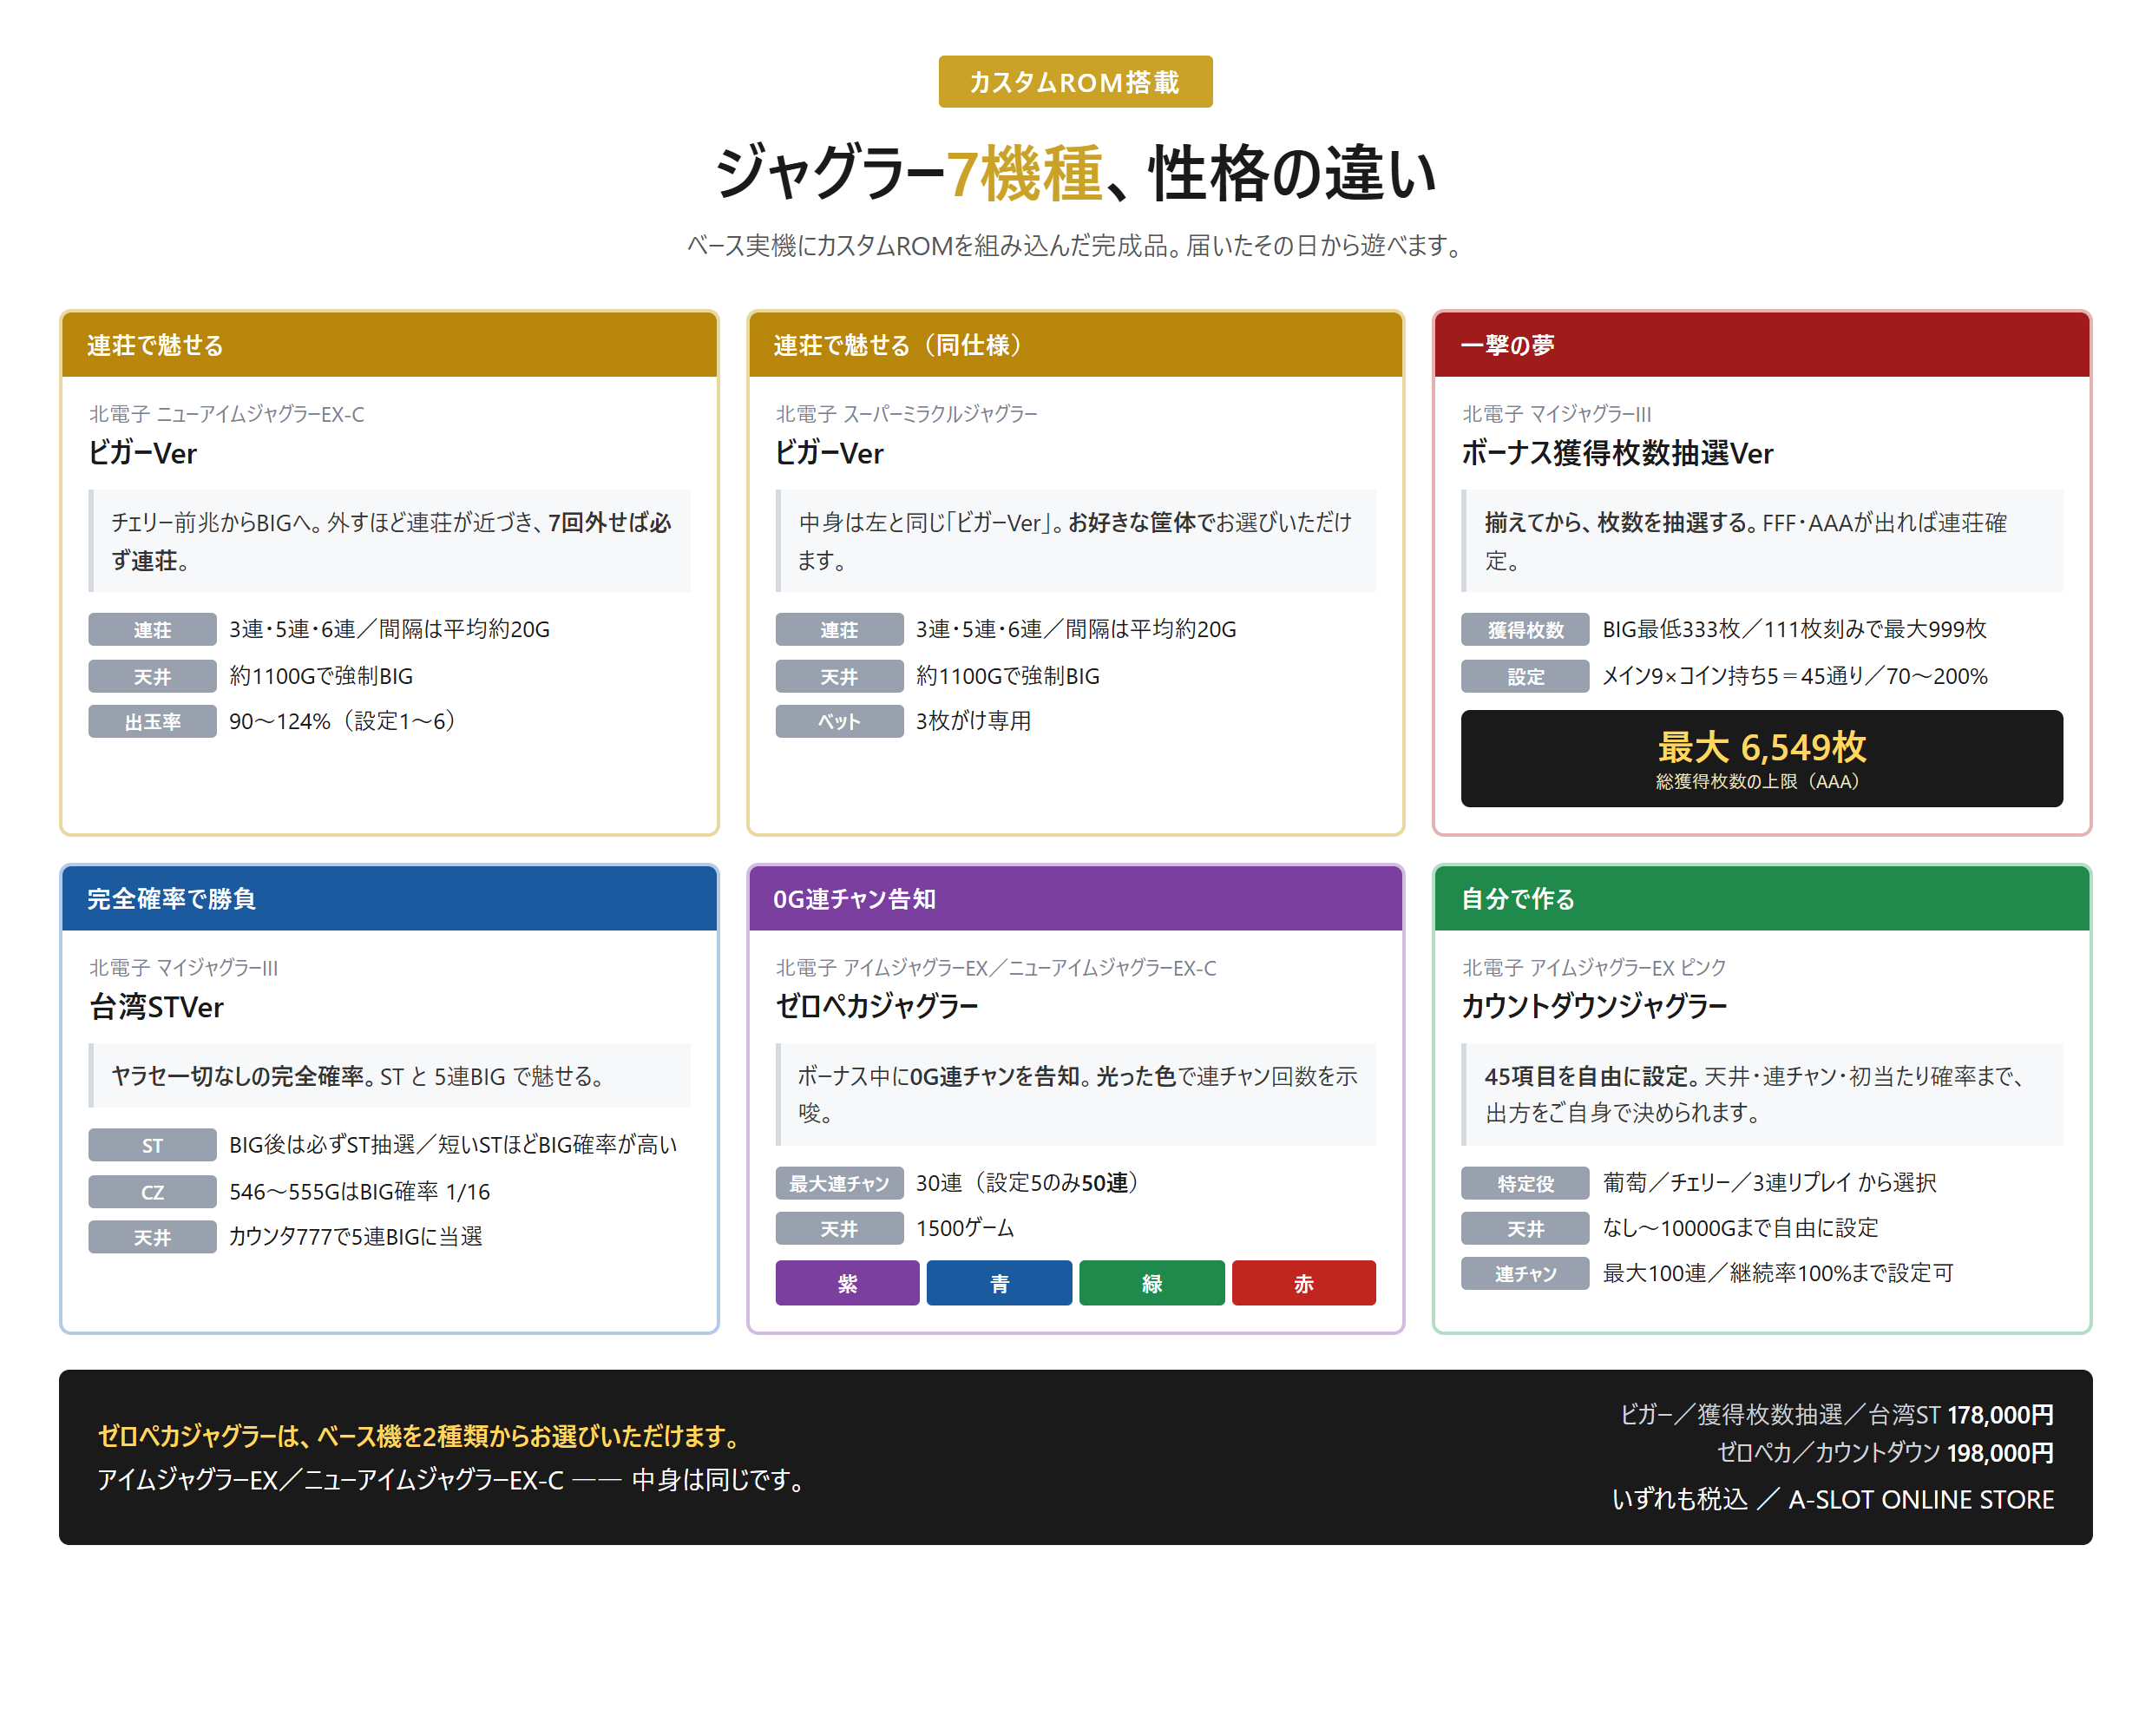Click the value 546～555GはBIG確率 1/16
Image resolution: width=2152 pixels, height=1736 pixels.
tap(359, 1192)
